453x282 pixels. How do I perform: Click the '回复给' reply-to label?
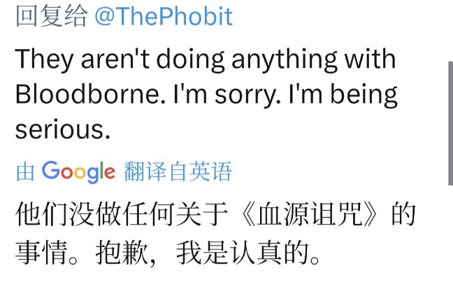click(x=51, y=17)
